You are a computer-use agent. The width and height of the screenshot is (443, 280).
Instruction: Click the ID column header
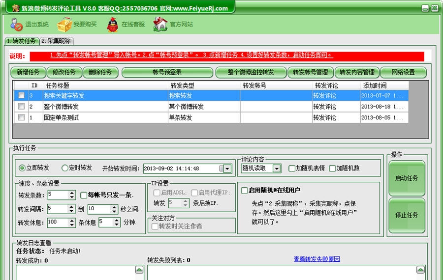[34, 85]
